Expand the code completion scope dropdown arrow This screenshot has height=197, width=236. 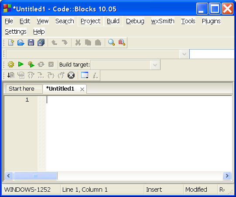coord(184,54)
